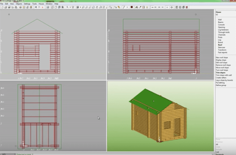Image resolution: width=236 pixels, height=155 pixels.
Task: Click the Redo arrow icon
Action: click(x=39, y=7)
